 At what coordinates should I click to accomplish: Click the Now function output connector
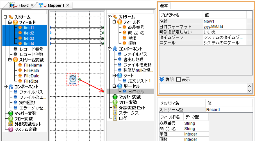click(x=79, y=79)
